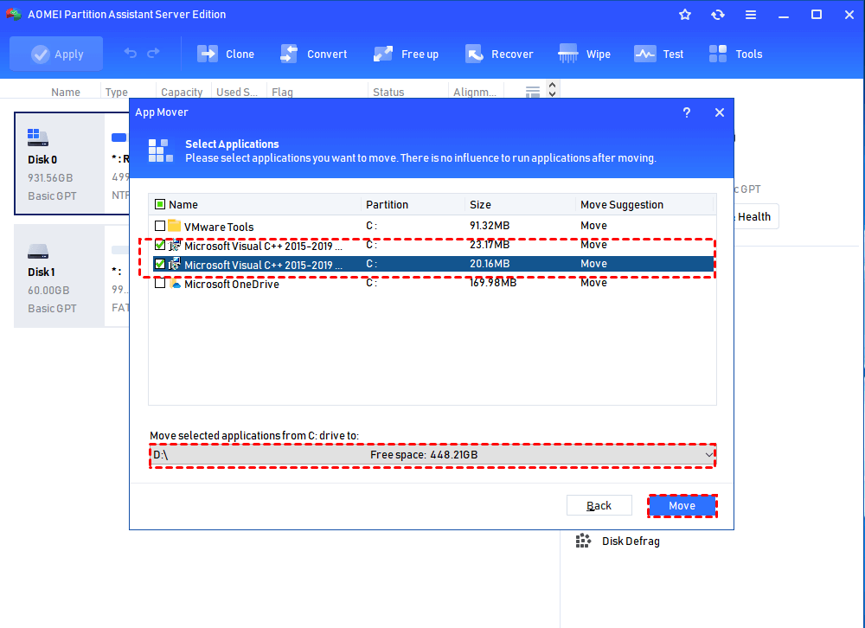
Task: Click the down arrow above the list
Action: [552, 94]
